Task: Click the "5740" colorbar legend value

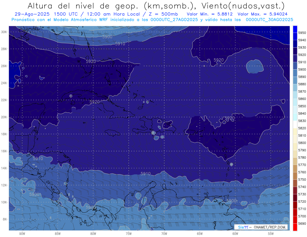Action: 302,187
